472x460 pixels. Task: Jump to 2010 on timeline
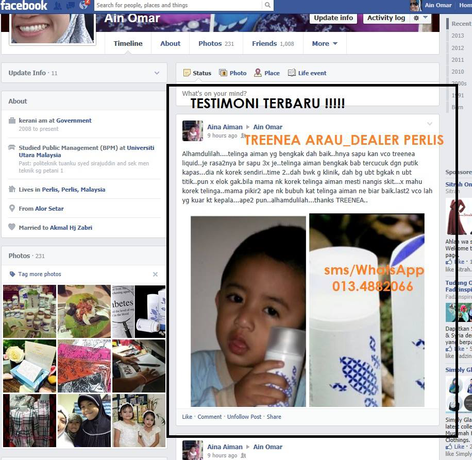458,71
